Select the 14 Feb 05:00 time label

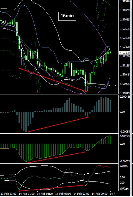click(63, 194)
